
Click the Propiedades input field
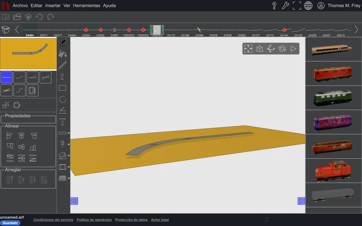(x=28, y=119)
